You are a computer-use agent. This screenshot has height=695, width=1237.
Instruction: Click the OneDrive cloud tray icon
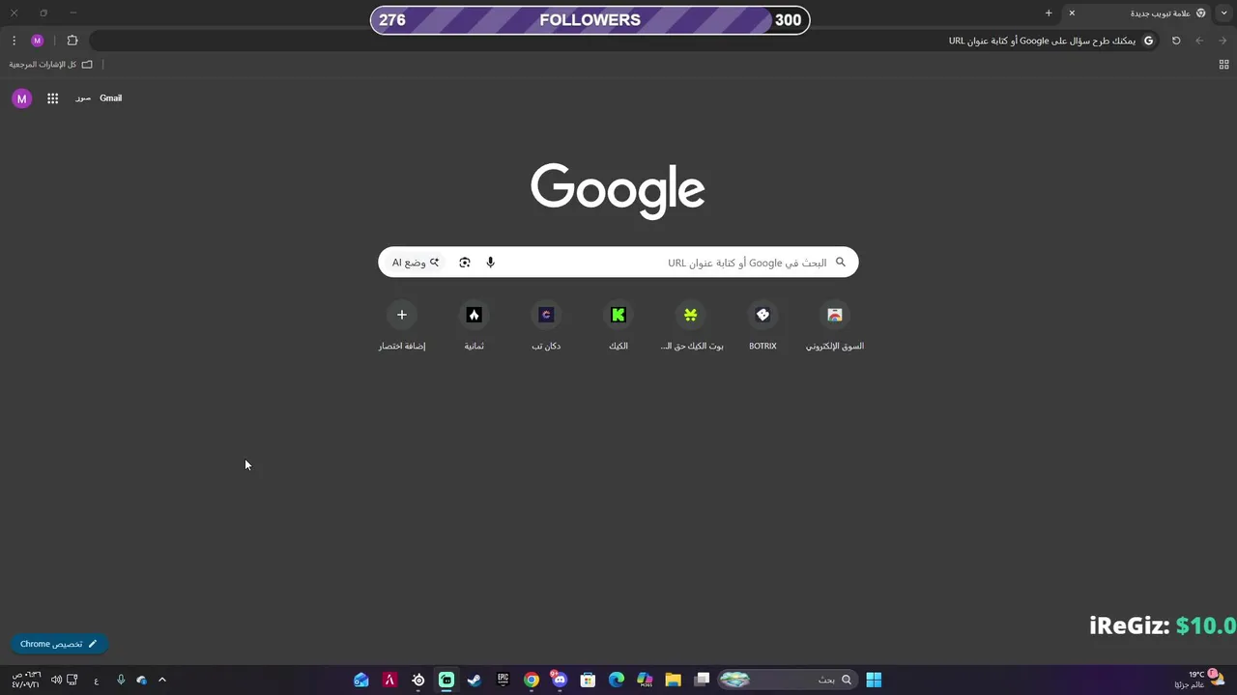tap(142, 680)
